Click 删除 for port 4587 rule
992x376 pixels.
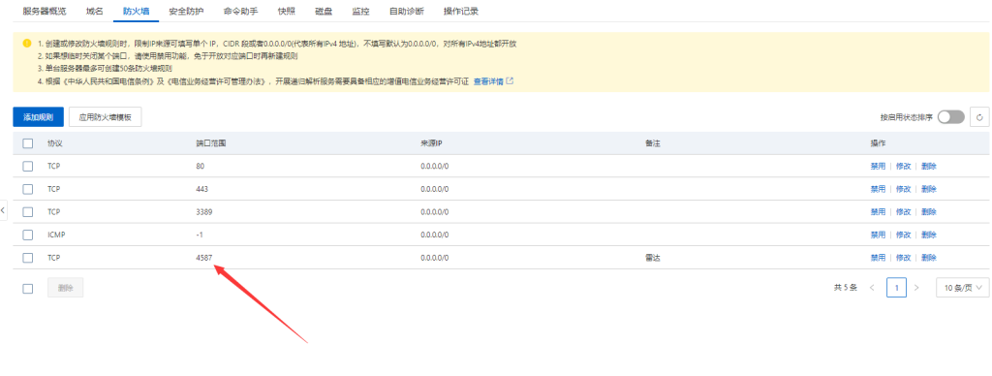click(x=929, y=258)
